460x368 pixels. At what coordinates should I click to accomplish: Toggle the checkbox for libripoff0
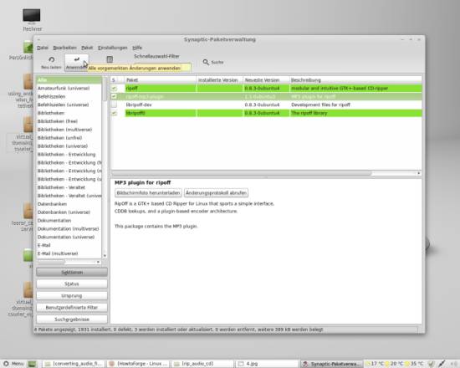114,113
